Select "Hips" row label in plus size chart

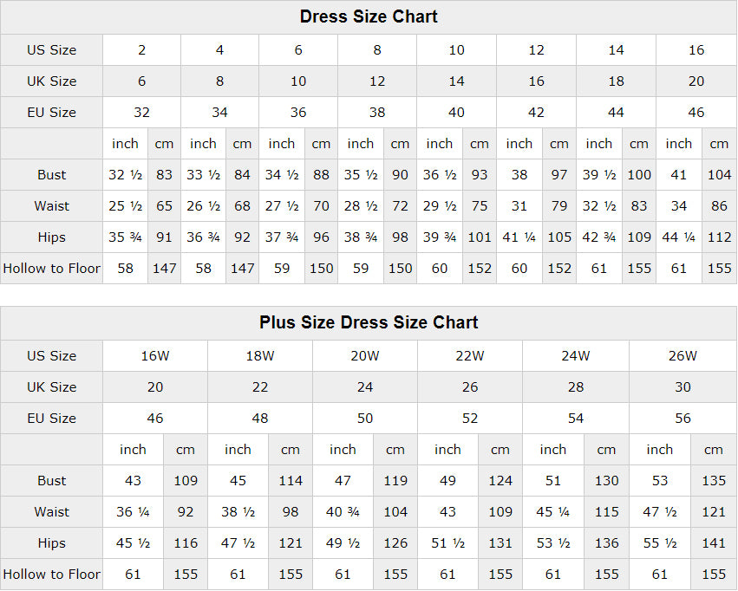(x=52, y=543)
